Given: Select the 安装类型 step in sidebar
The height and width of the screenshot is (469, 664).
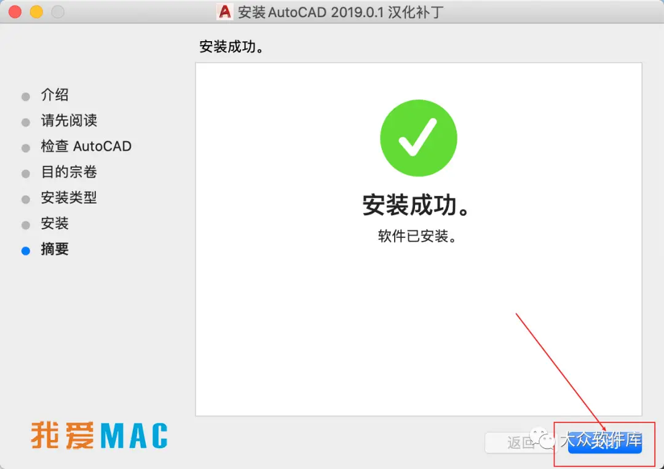Looking at the screenshot, I should [69, 198].
